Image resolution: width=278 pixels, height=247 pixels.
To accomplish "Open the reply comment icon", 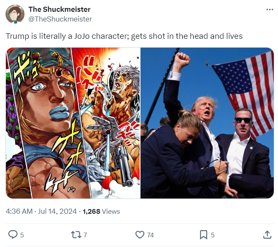I will pyautogui.click(x=13, y=235).
